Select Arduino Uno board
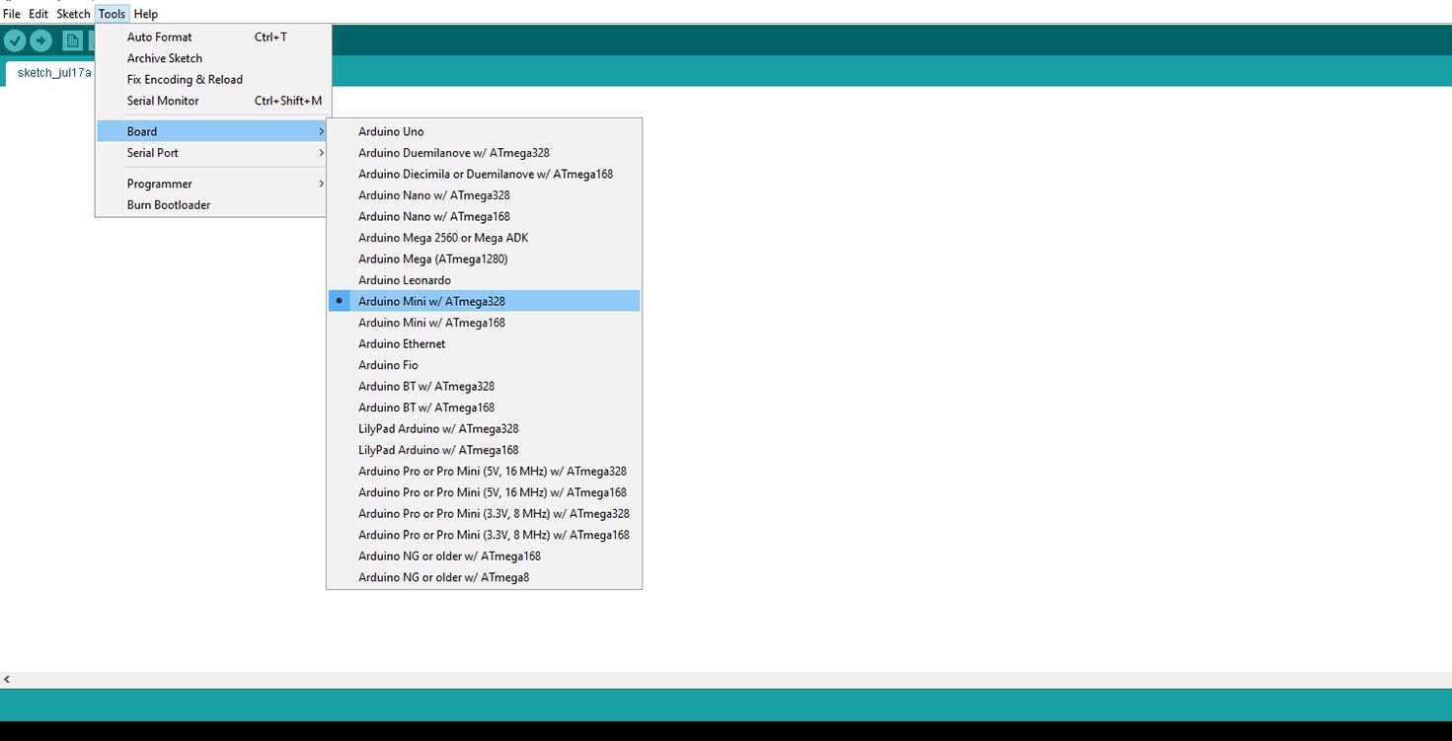 484,131
